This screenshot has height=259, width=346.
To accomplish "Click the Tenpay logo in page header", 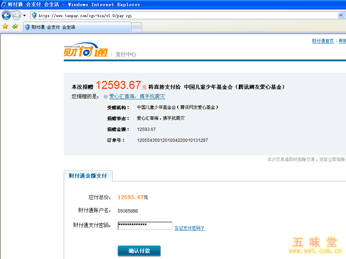I will pos(86,50).
